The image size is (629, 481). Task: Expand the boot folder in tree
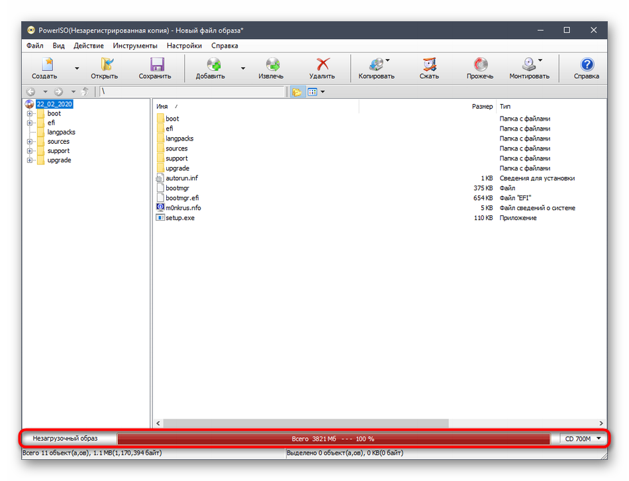[x=30, y=113]
